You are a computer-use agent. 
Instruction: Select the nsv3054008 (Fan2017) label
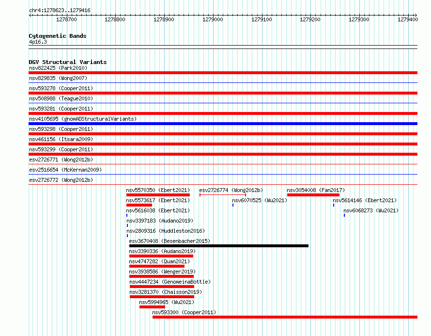click(316, 190)
